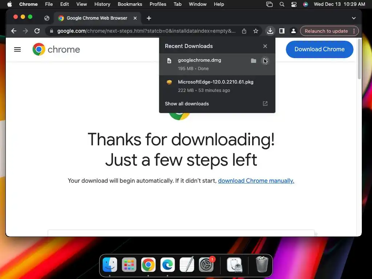Expand the tab search chevron
This screenshot has width=372, height=279.
[x=354, y=18]
